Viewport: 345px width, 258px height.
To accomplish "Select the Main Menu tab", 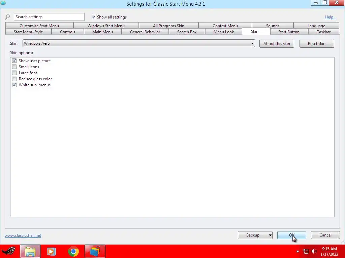I will pyautogui.click(x=102, y=32).
